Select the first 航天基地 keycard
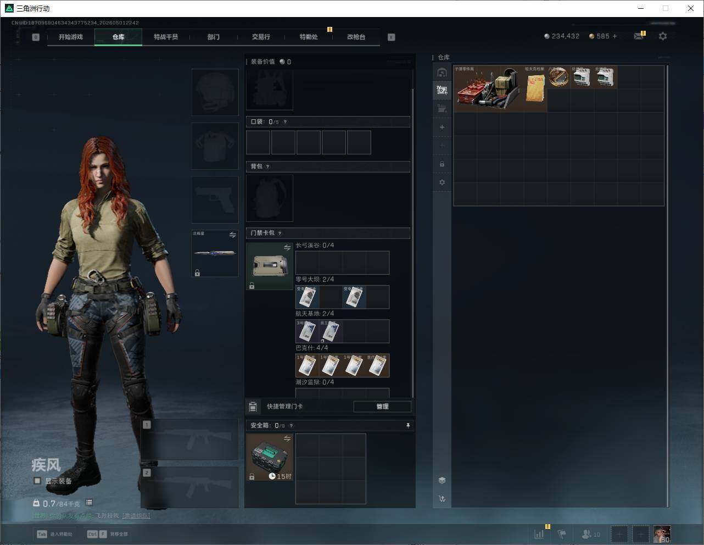Image resolution: width=704 pixels, height=545 pixels. click(x=307, y=331)
